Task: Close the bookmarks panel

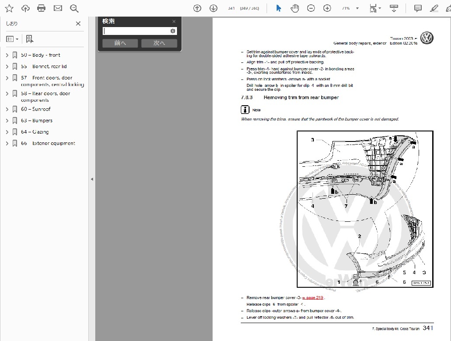Action: point(78,24)
